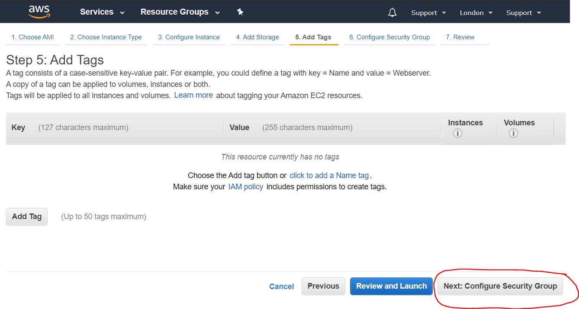The width and height of the screenshot is (579, 309).
Task: Click Next: Configure Security Group button
Action: [500, 286]
